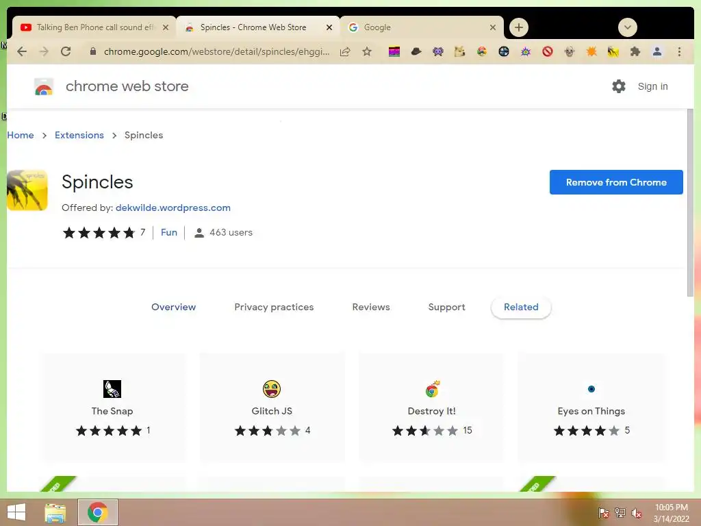
Task: Open the Chrome three-dot menu
Action: (x=679, y=52)
